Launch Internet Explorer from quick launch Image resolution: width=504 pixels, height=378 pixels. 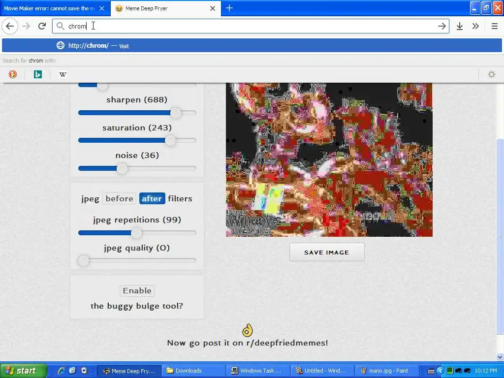coord(61,371)
